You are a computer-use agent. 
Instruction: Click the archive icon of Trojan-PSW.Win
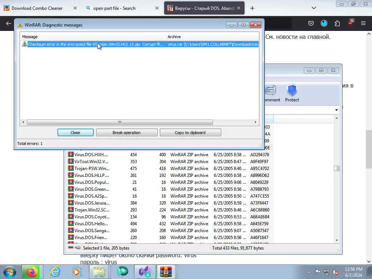(x=71, y=168)
